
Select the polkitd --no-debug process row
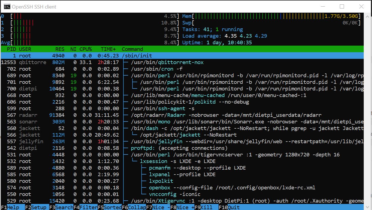click(x=182, y=102)
